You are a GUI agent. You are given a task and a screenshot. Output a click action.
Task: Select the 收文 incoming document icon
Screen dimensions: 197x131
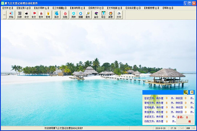[27, 15]
